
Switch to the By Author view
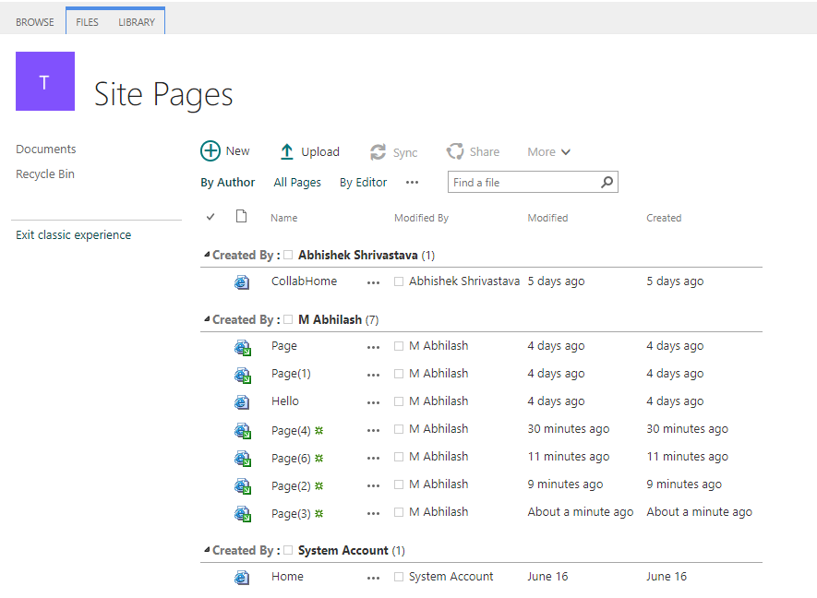[228, 183]
